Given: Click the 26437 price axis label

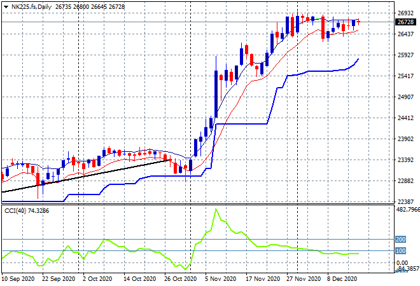Looking at the screenshot, I should click(x=405, y=34).
